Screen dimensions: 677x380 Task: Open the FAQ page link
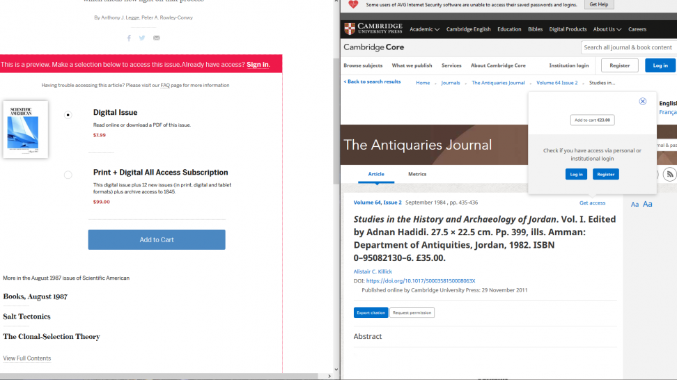(165, 86)
